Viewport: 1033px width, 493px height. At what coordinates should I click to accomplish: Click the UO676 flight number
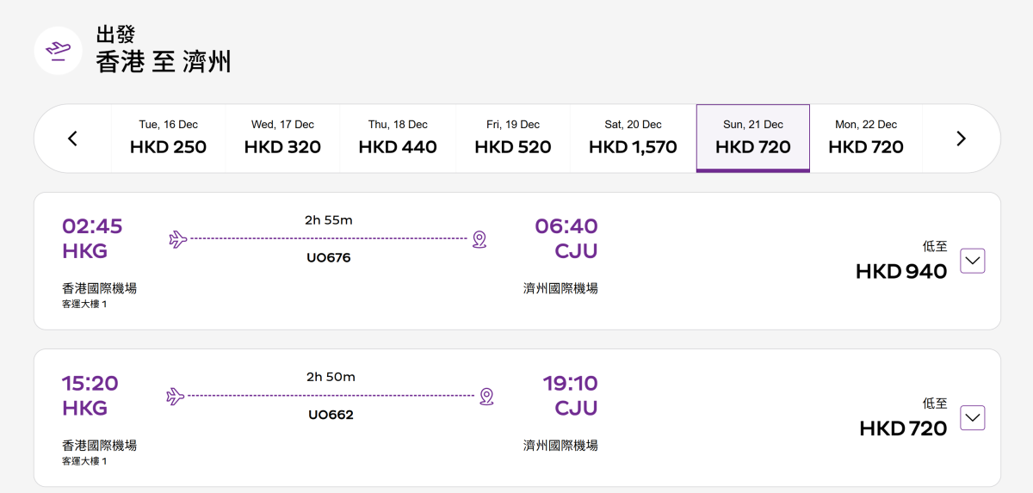329,257
